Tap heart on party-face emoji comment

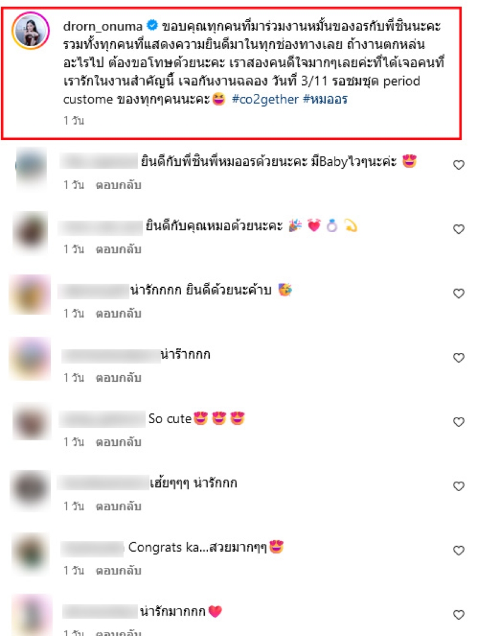[x=458, y=293]
